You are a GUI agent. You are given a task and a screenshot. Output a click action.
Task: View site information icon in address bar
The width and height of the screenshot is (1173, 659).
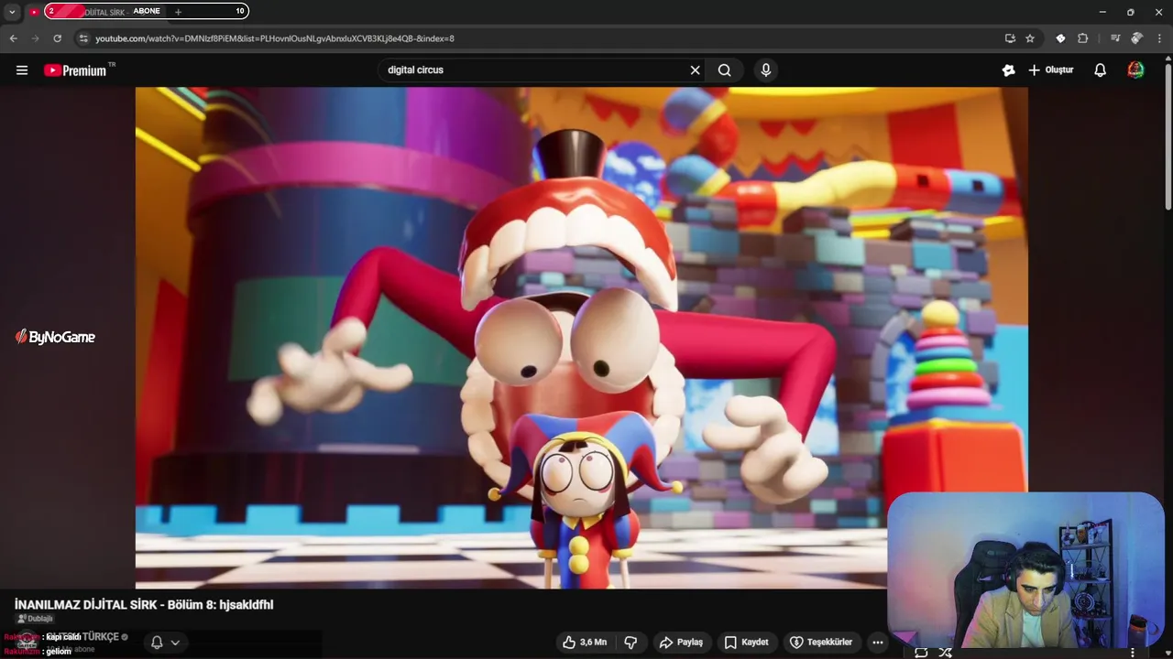[83, 38]
